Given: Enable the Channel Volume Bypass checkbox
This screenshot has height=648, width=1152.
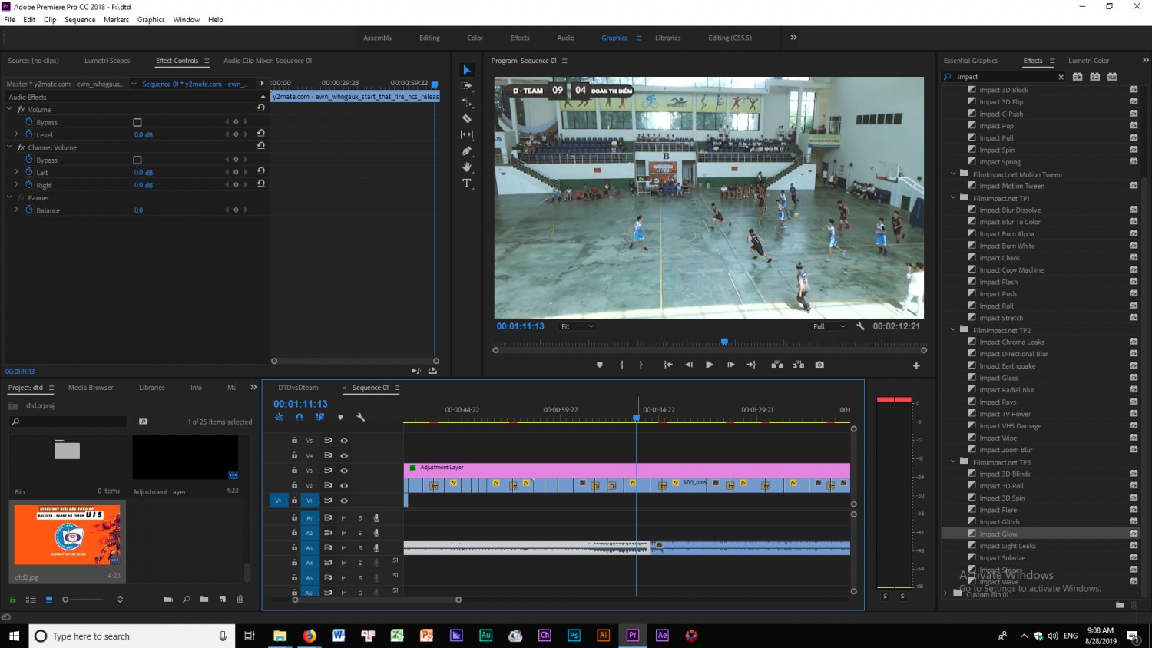Looking at the screenshot, I should (x=137, y=160).
